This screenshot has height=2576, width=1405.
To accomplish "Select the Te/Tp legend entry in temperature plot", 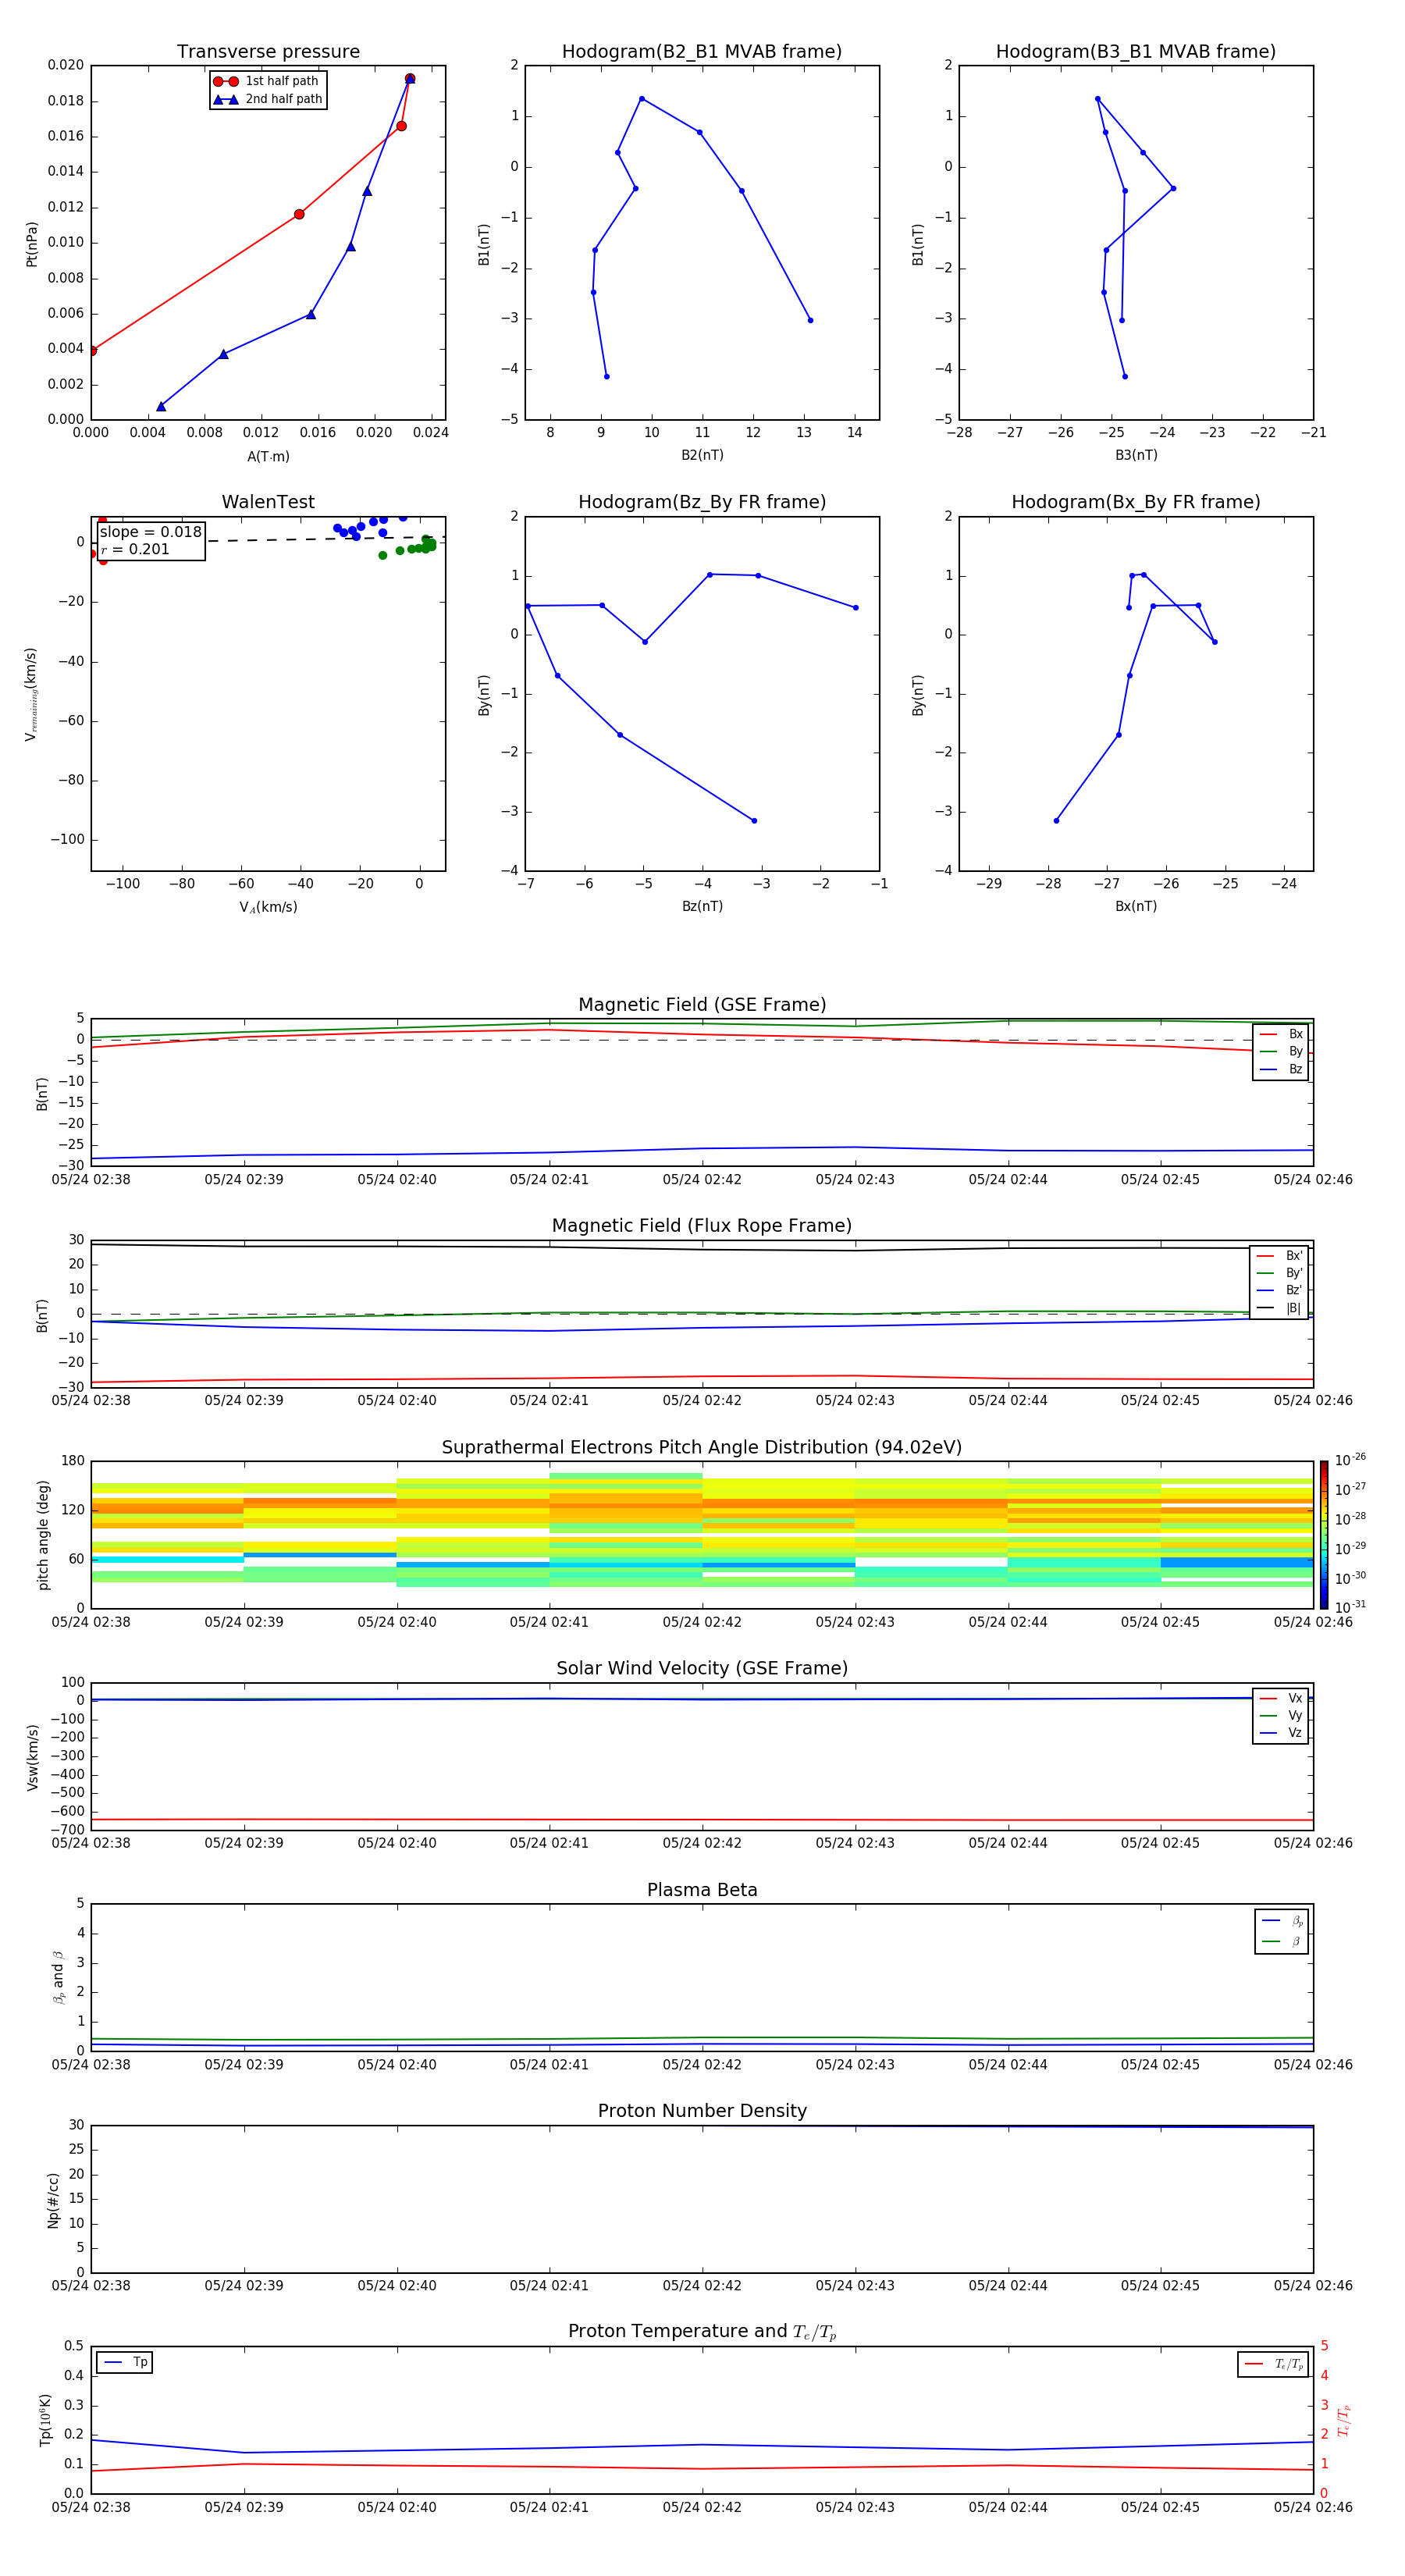I will coord(1273,2364).
